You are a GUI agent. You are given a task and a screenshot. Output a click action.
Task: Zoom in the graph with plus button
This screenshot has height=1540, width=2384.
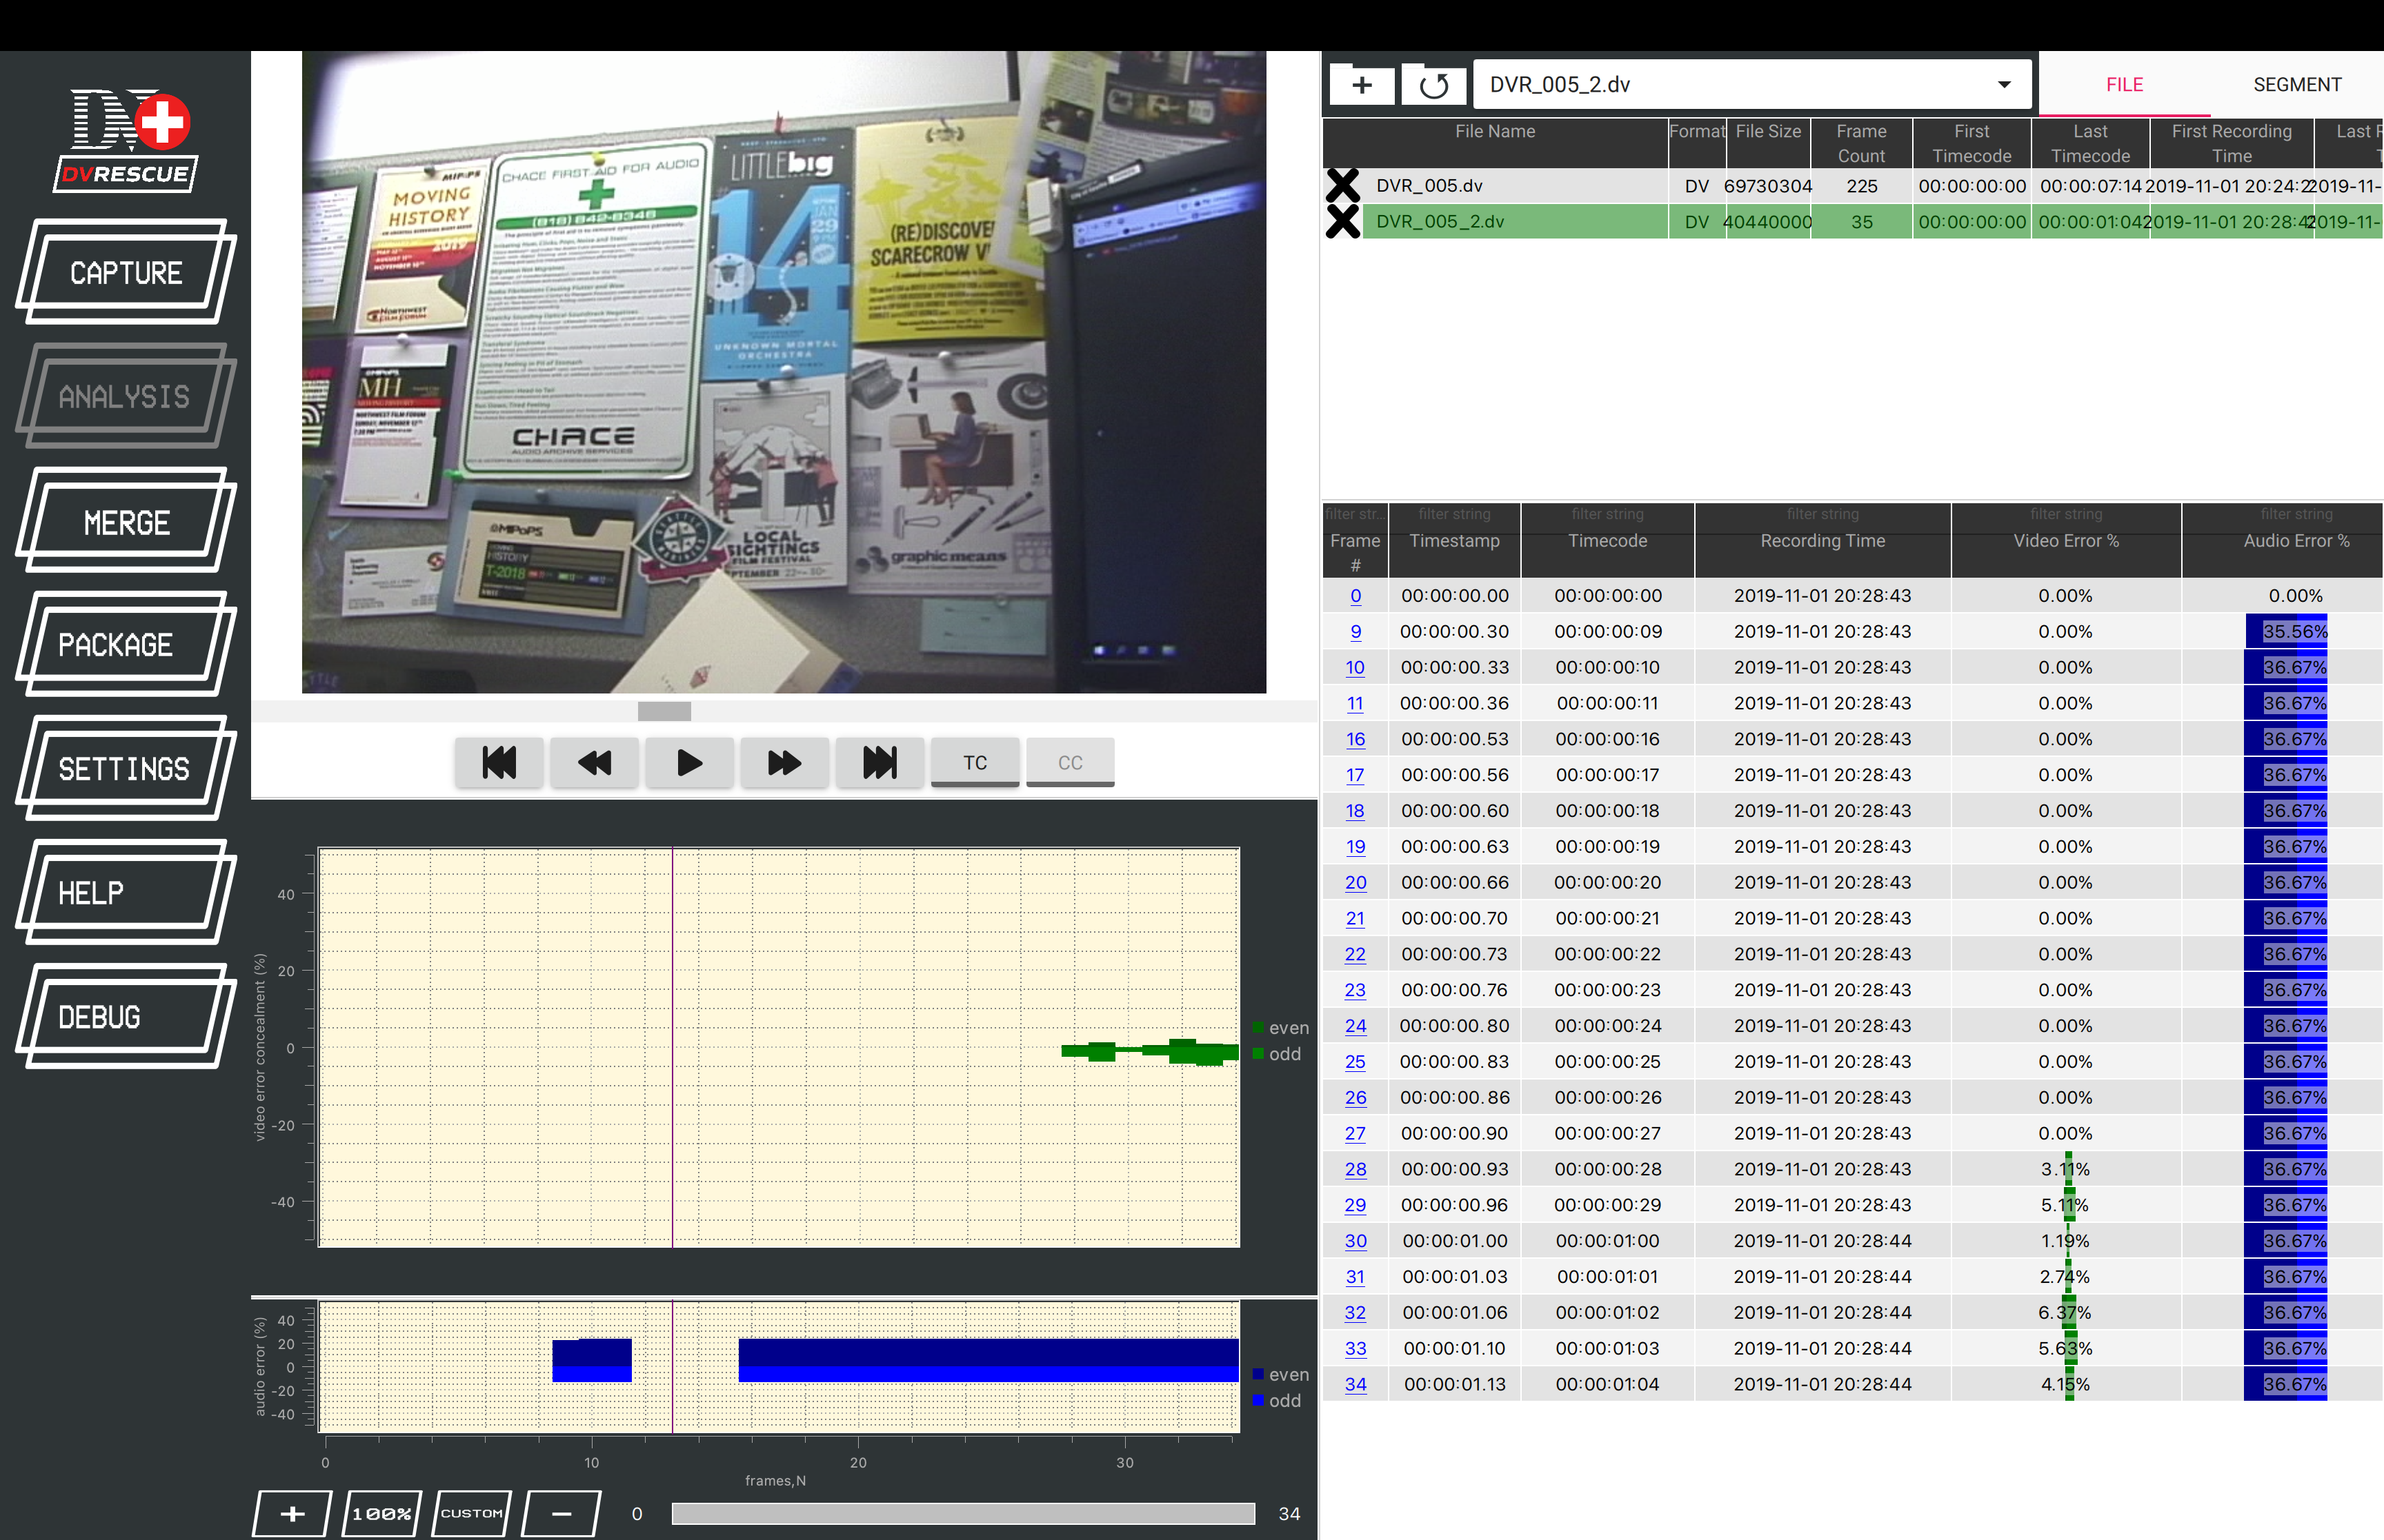pos(292,1513)
